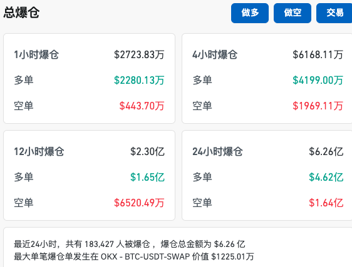The width and height of the screenshot is (352, 267).
Task: Click the green $4.62亿 long value
Action: (326, 177)
